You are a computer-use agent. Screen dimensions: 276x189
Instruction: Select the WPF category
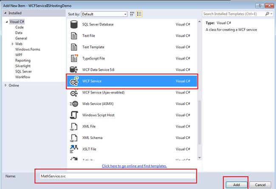tap(19, 55)
